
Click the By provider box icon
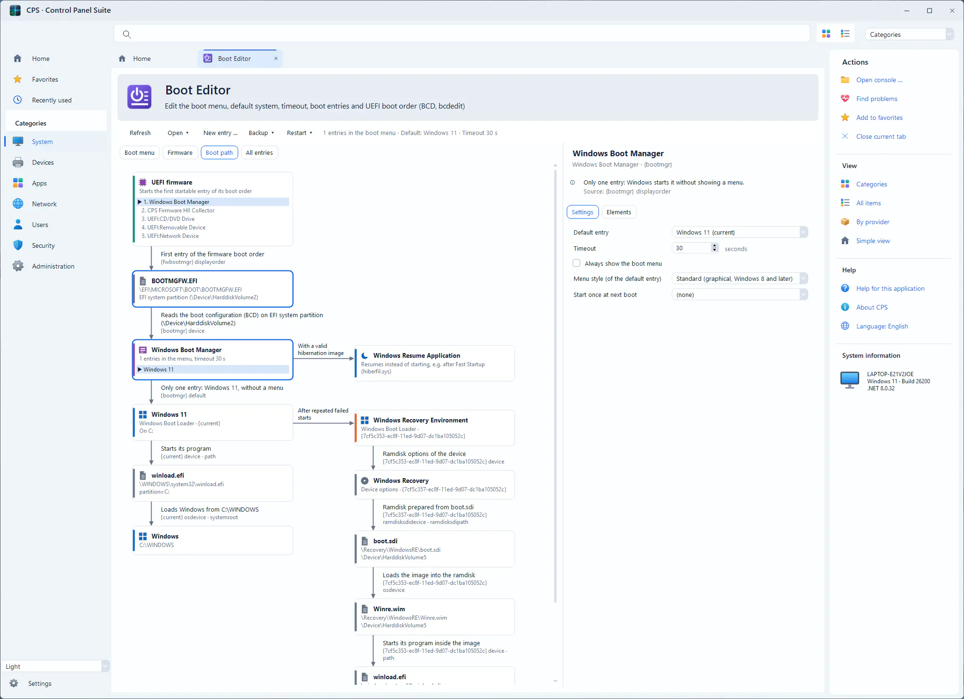pyautogui.click(x=845, y=222)
